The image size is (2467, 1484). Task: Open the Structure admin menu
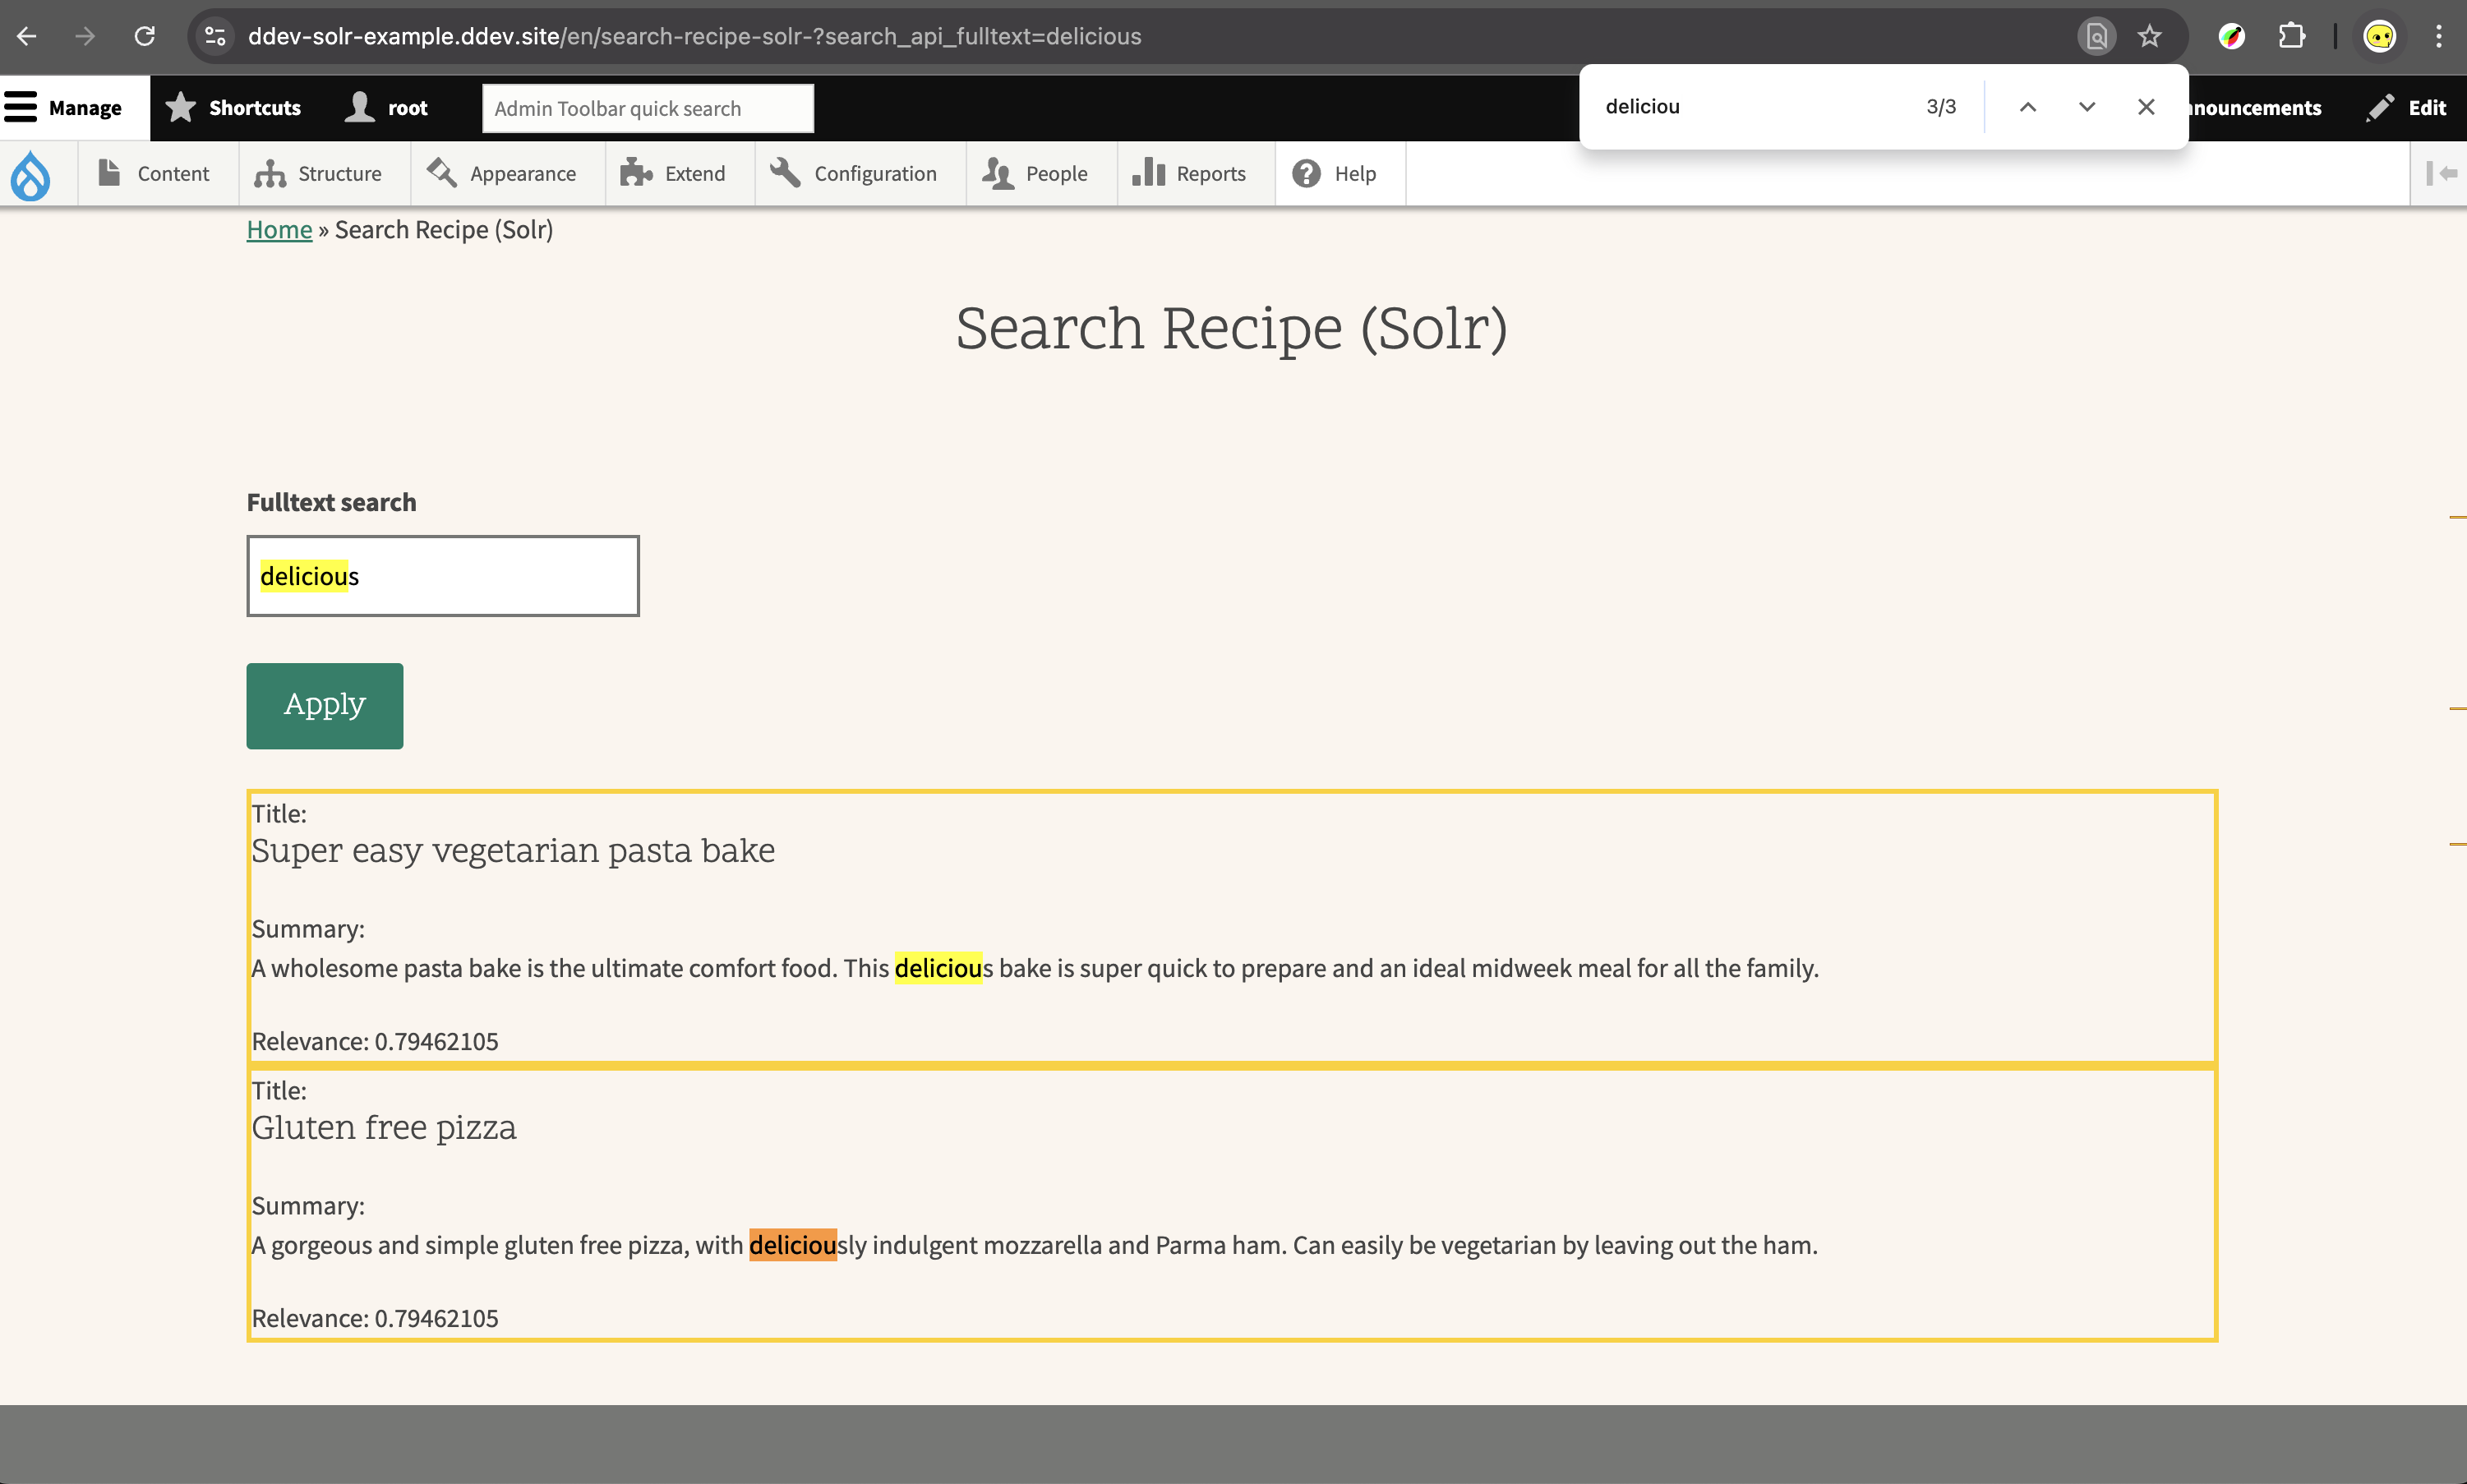[320, 174]
